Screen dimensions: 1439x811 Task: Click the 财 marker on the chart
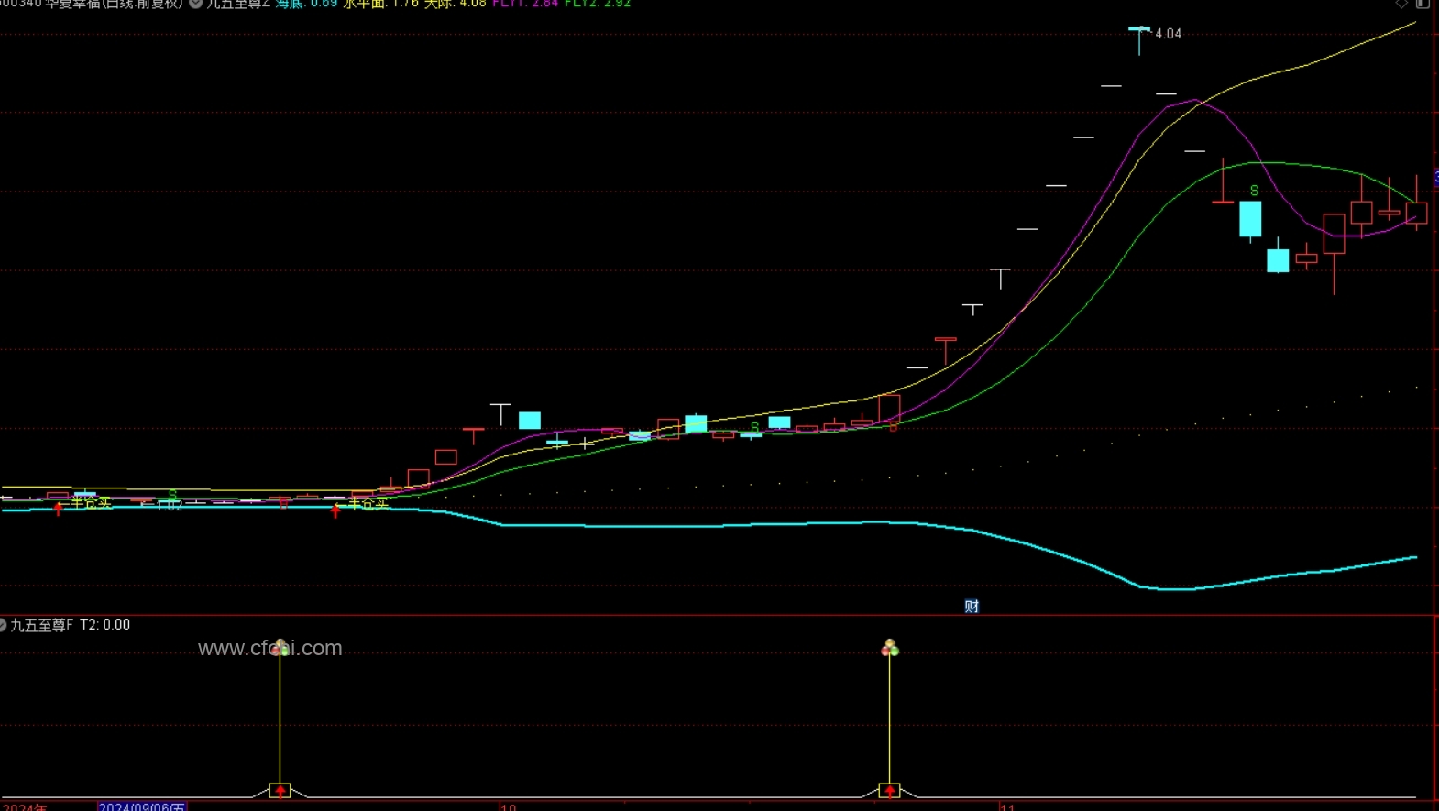click(972, 607)
